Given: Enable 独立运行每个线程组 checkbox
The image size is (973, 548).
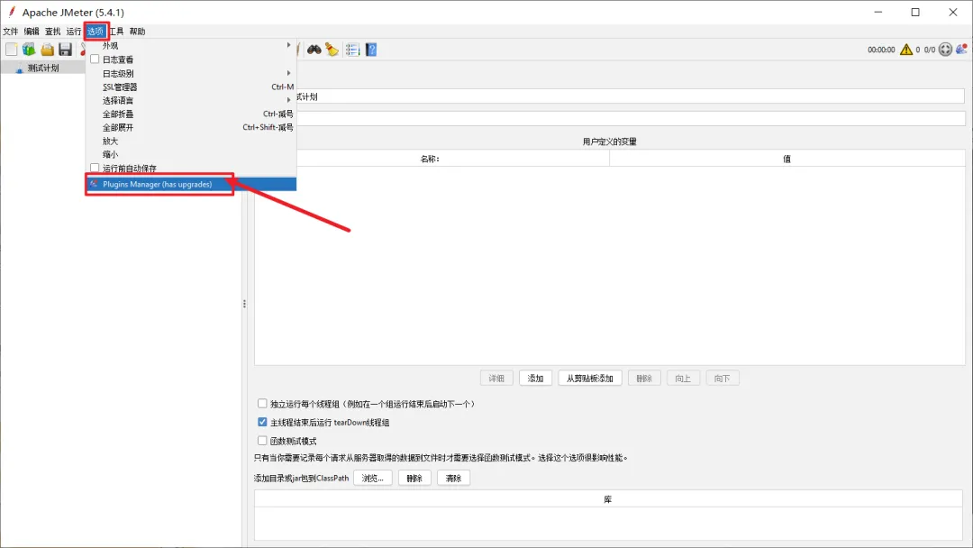Looking at the screenshot, I should 262,404.
